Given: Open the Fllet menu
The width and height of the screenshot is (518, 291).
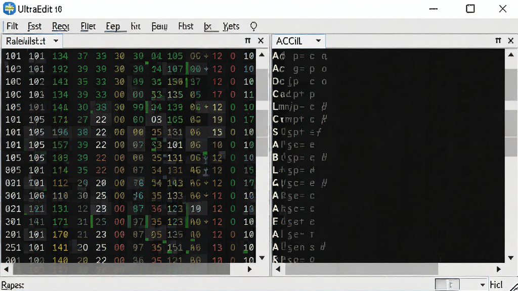Looking at the screenshot, I should pos(88,26).
